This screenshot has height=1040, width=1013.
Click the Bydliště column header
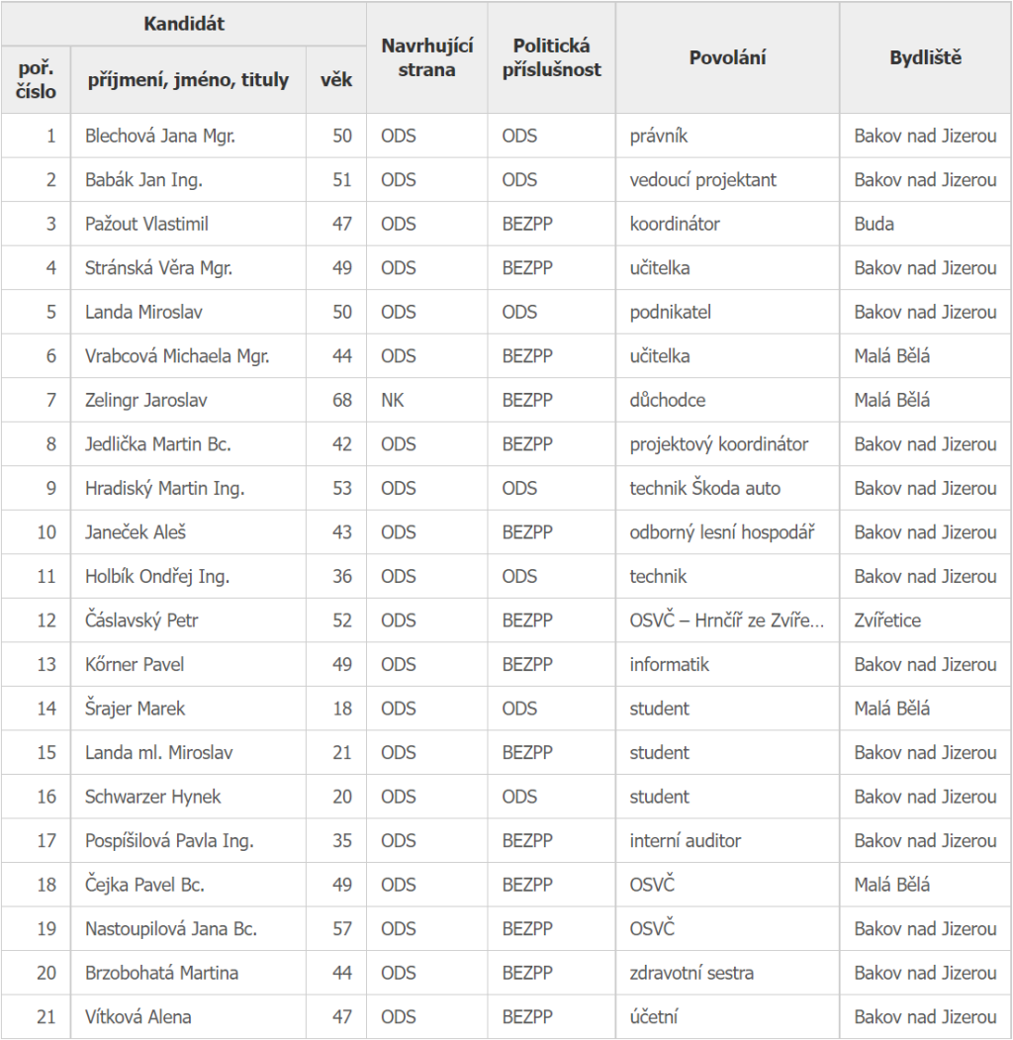[925, 57]
